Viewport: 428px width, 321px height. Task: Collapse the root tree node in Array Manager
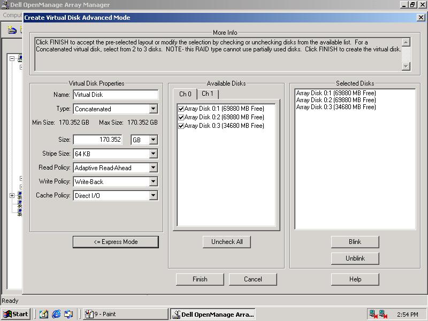pos(12,58)
